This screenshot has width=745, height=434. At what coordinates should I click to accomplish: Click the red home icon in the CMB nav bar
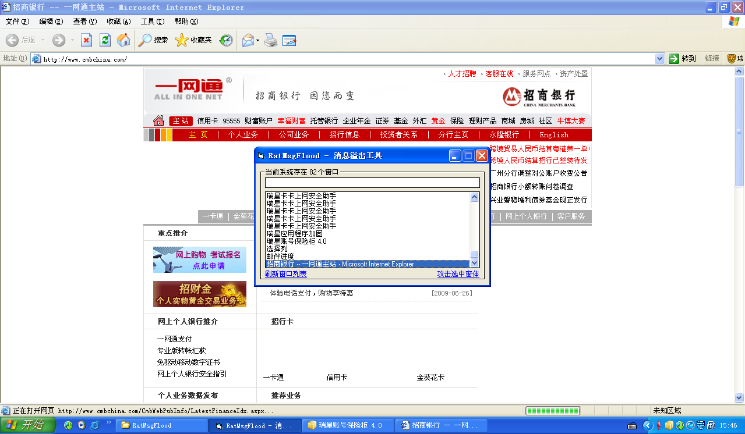[158, 121]
